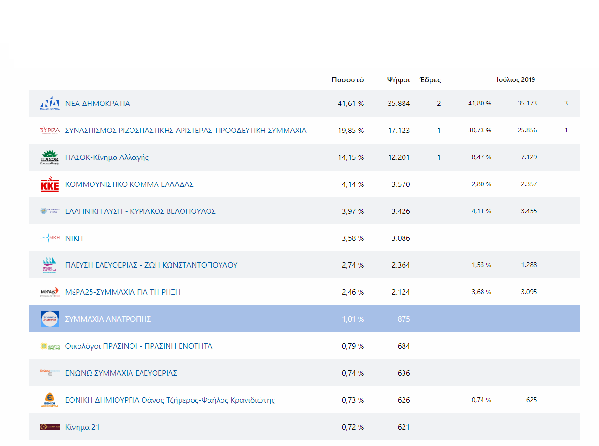
Task: Select the 2,74 % percentage value
Action: [353, 265]
